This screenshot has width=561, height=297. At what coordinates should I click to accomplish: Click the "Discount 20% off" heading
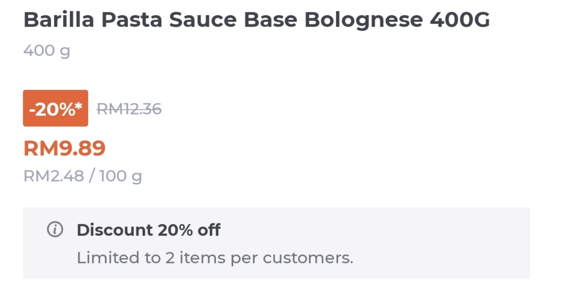[x=148, y=230]
